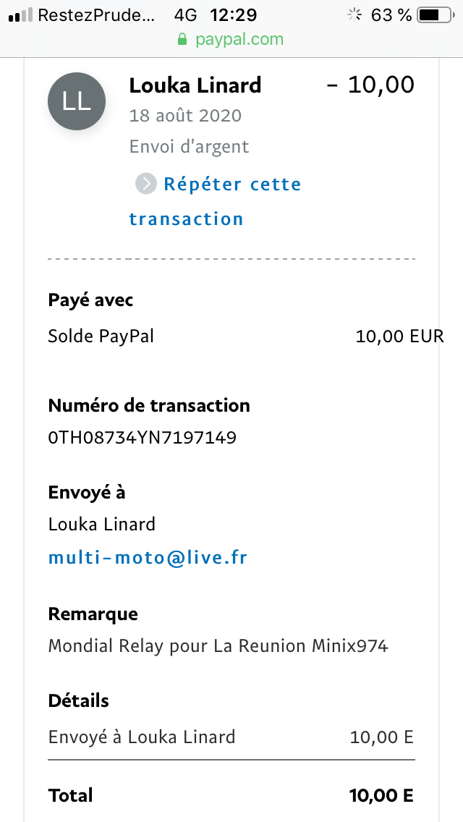Viewport: 463px width, 822px height.
Task: Tap the LL avatar circle
Action: pos(77,101)
